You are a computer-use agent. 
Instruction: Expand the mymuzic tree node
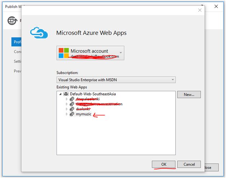tap(67, 114)
